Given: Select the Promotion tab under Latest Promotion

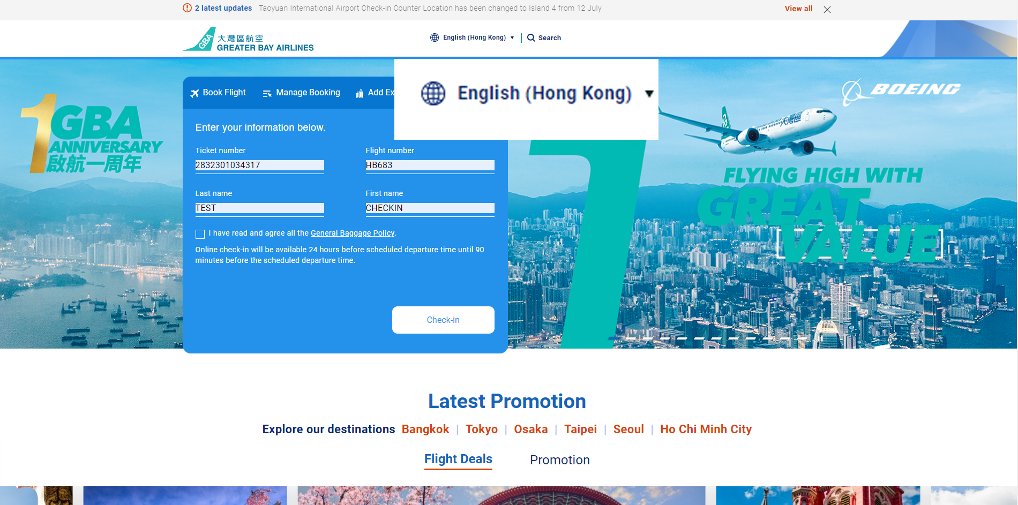Looking at the screenshot, I should [x=559, y=460].
